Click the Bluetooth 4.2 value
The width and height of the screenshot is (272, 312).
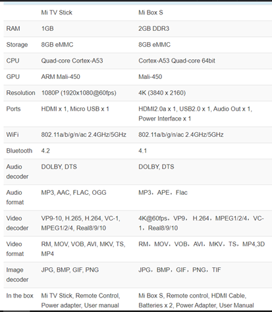[x=45, y=151]
